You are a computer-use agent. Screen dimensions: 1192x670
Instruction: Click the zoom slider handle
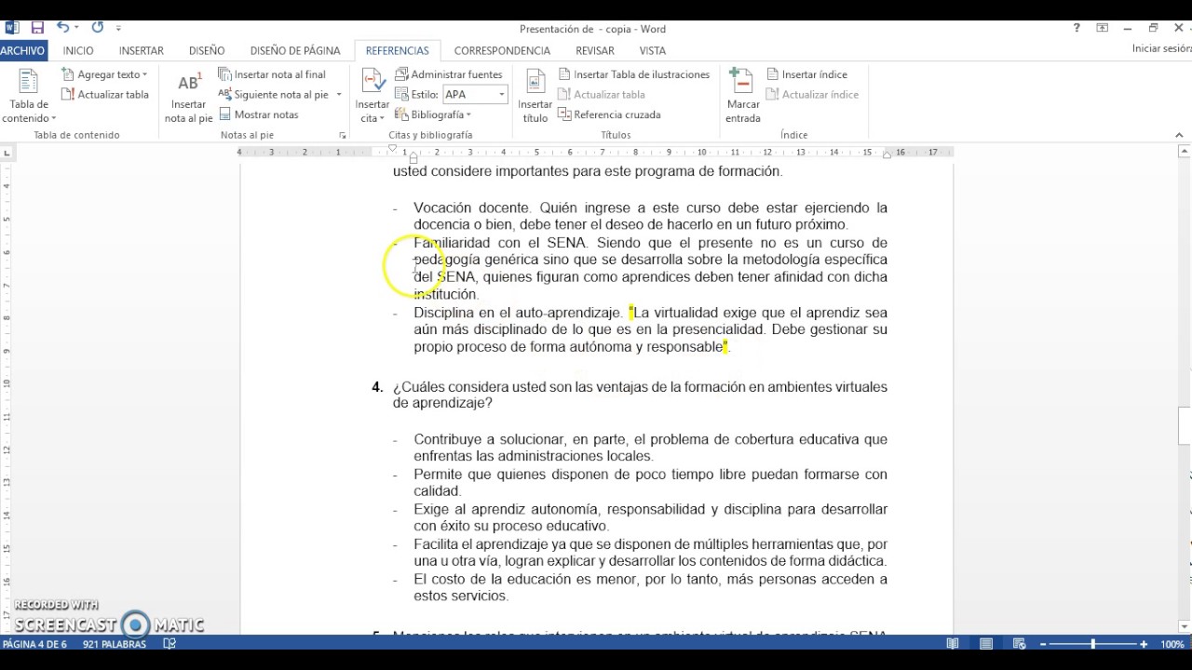click(x=1093, y=644)
